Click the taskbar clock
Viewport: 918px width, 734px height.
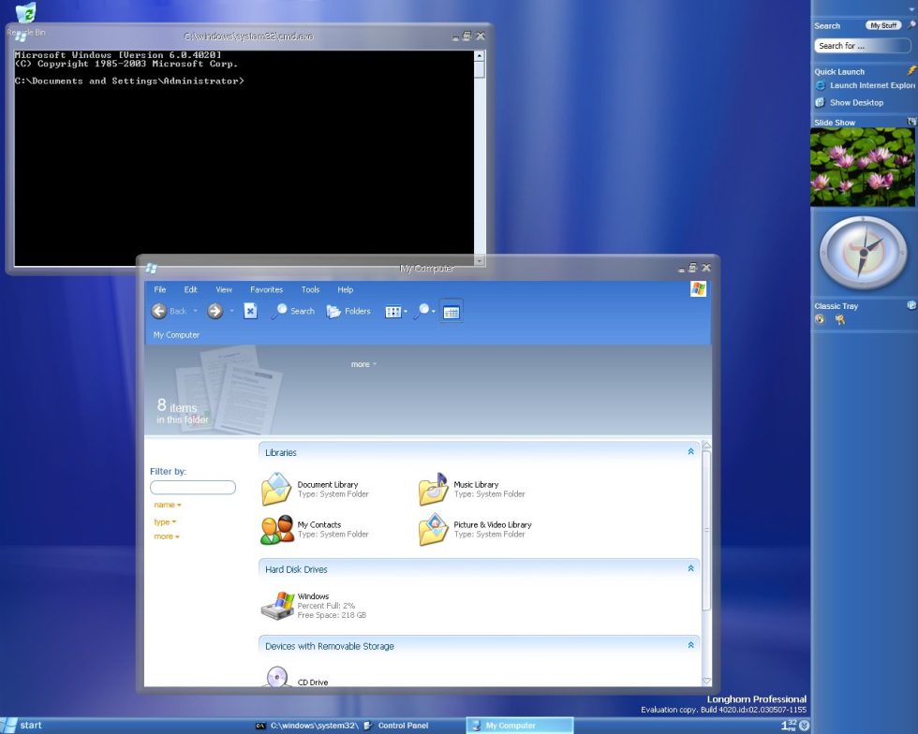pos(789,726)
